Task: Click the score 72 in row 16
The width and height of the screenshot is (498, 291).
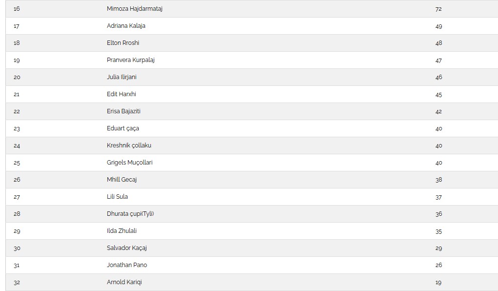Action: (438, 9)
